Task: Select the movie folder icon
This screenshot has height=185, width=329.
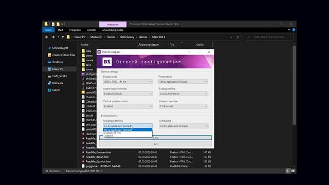Action: (83, 60)
